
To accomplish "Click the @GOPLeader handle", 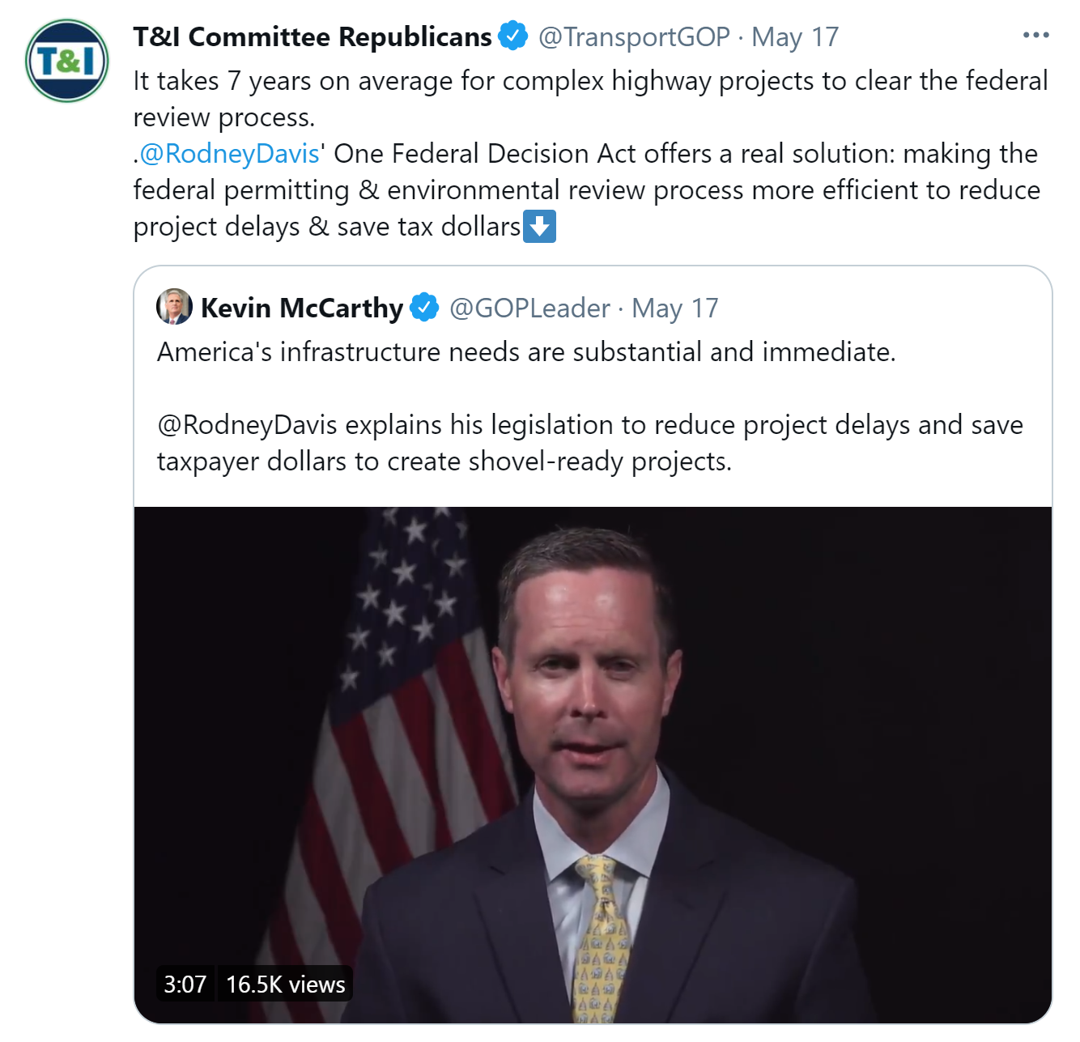I will [529, 308].
